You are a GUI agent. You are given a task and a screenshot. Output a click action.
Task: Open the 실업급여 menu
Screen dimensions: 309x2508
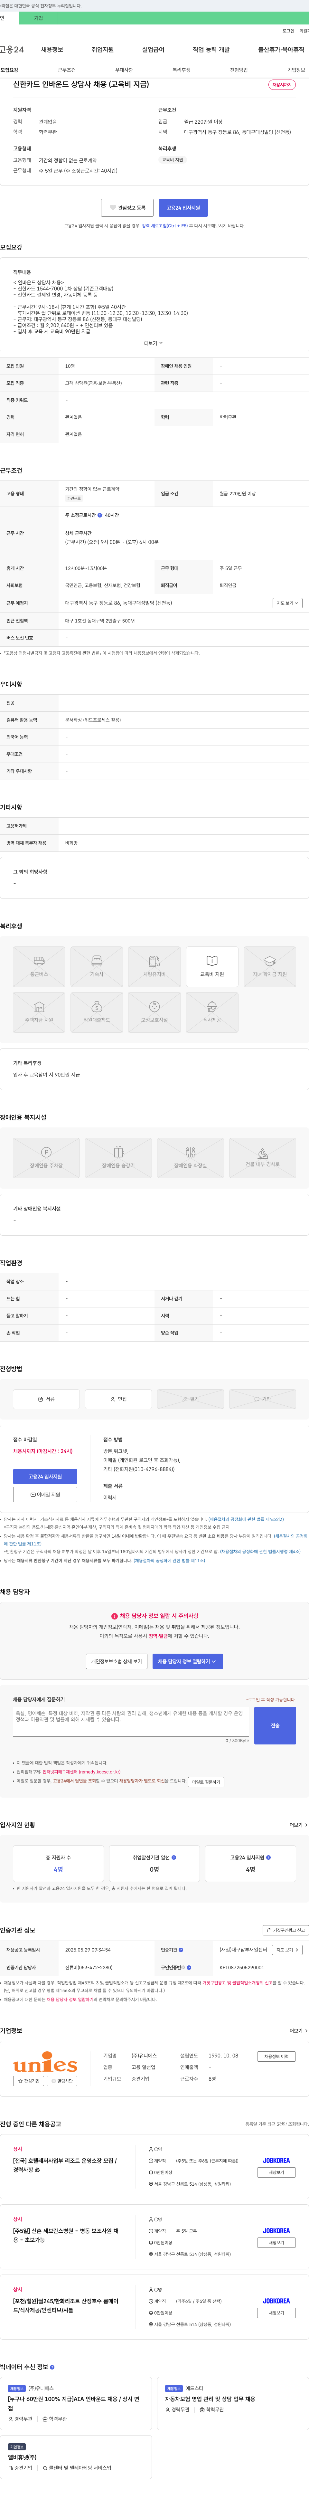coord(154,50)
